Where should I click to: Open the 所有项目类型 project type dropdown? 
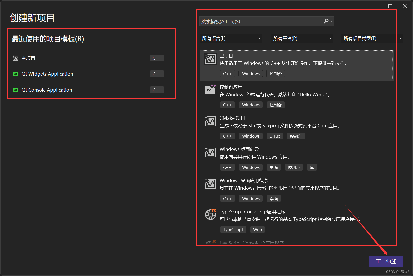pyautogui.click(x=372, y=38)
